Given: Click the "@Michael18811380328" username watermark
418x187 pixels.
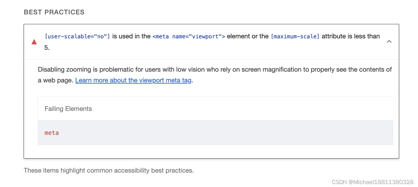Looking at the screenshot, I should (381, 182).
